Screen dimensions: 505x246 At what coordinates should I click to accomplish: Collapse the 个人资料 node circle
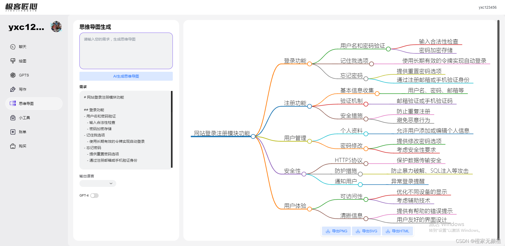click(x=366, y=134)
